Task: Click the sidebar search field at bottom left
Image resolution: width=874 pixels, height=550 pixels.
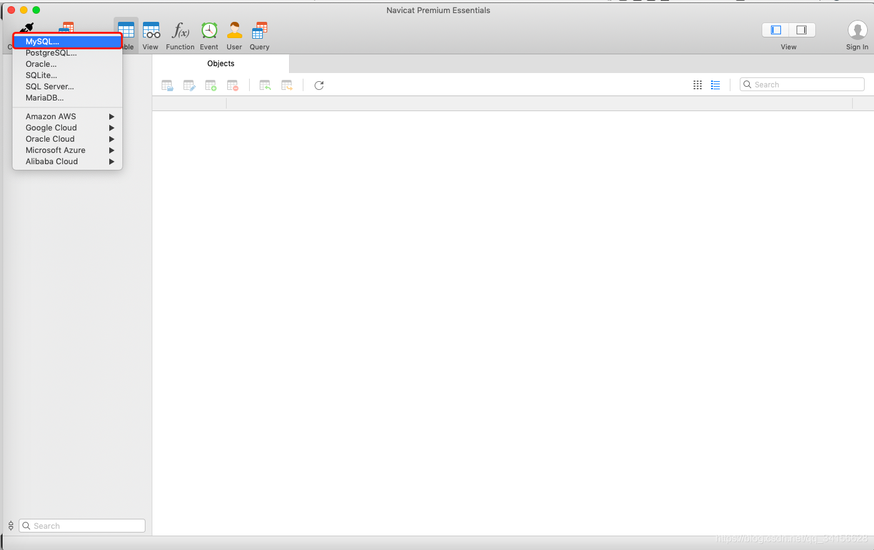Action: (x=82, y=526)
